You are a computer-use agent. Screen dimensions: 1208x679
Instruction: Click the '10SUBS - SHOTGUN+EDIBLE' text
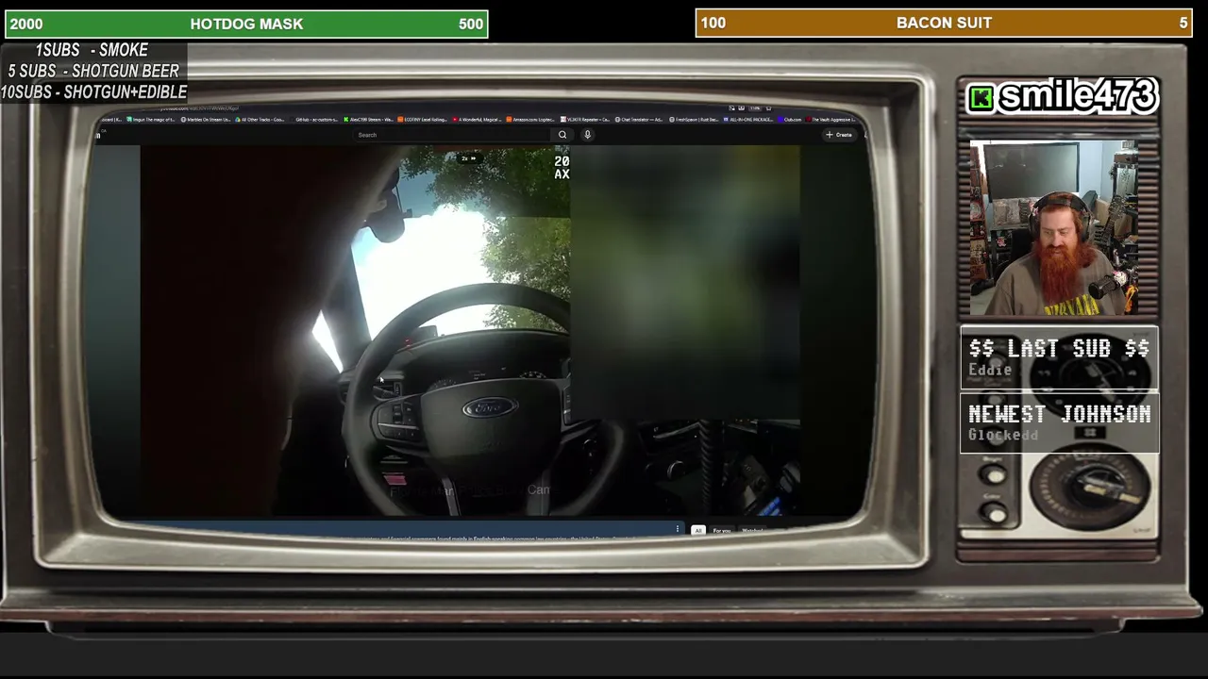[x=93, y=91]
